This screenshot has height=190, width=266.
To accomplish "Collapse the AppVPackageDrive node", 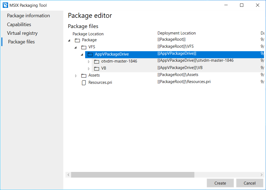I will 82,54.
